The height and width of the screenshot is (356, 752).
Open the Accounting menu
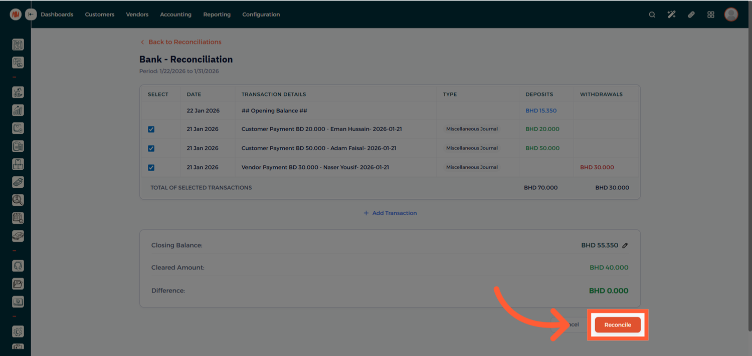click(x=175, y=15)
